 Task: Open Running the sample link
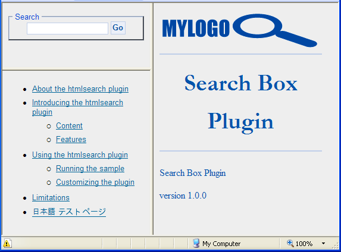(x=90, y=169)
